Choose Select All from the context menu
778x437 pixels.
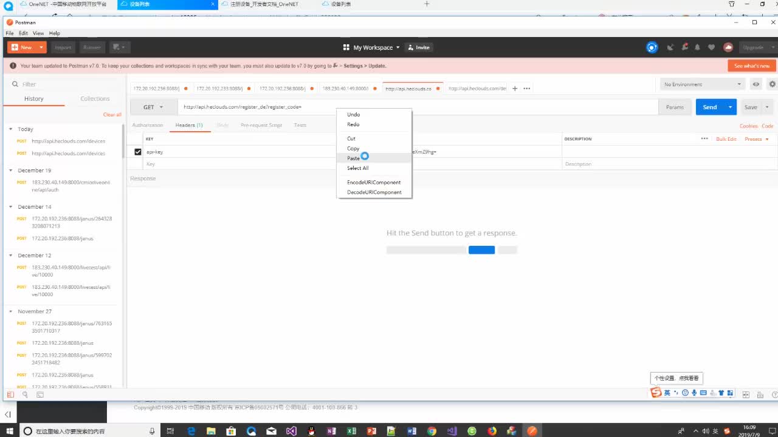click(x=374, y=168)
